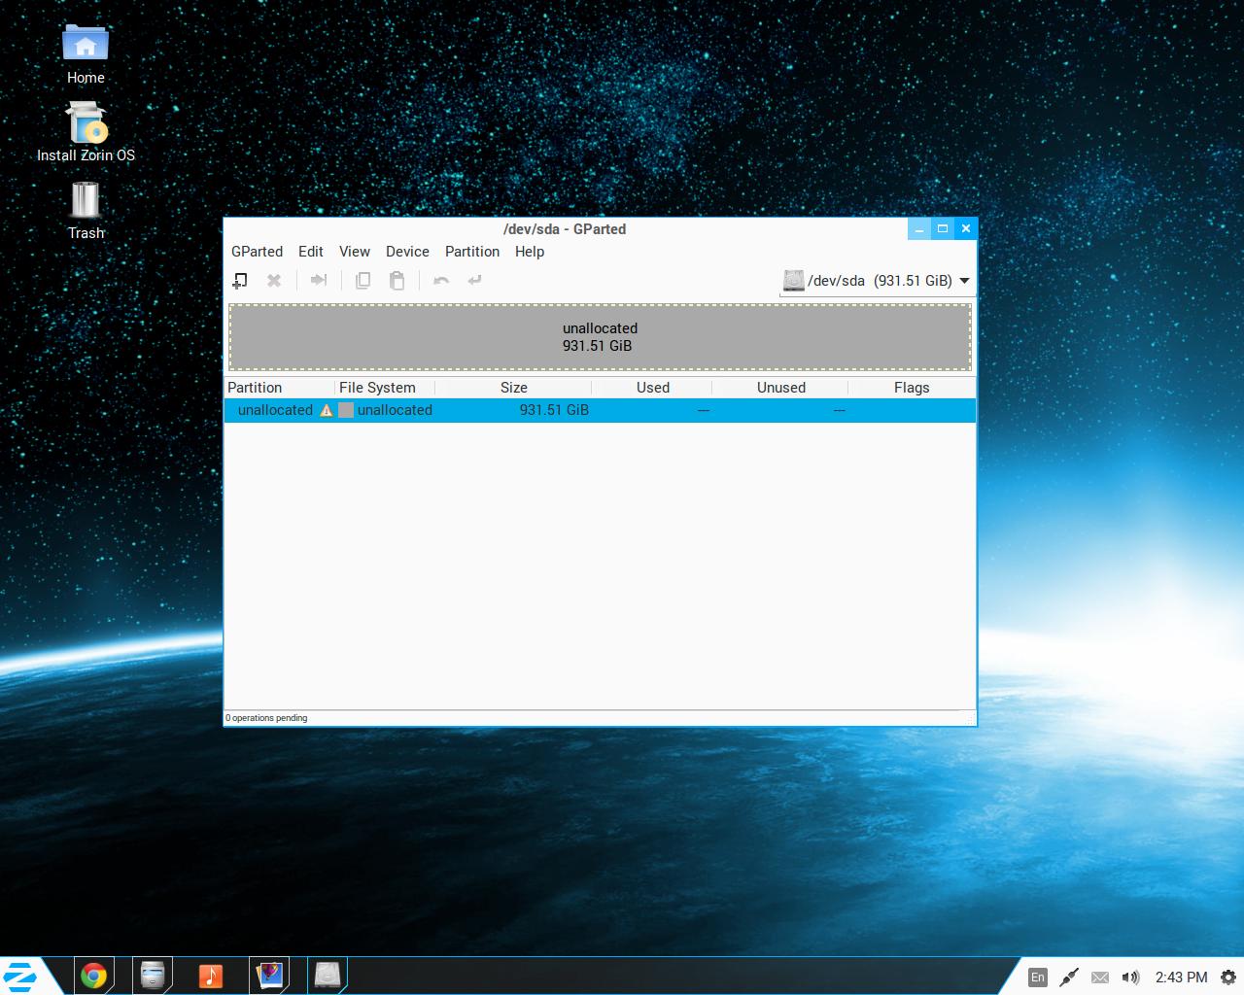The height and width of the screenshot is (995, 1244).
Task: Click the File System column header
Action: (x=377, y=388)
